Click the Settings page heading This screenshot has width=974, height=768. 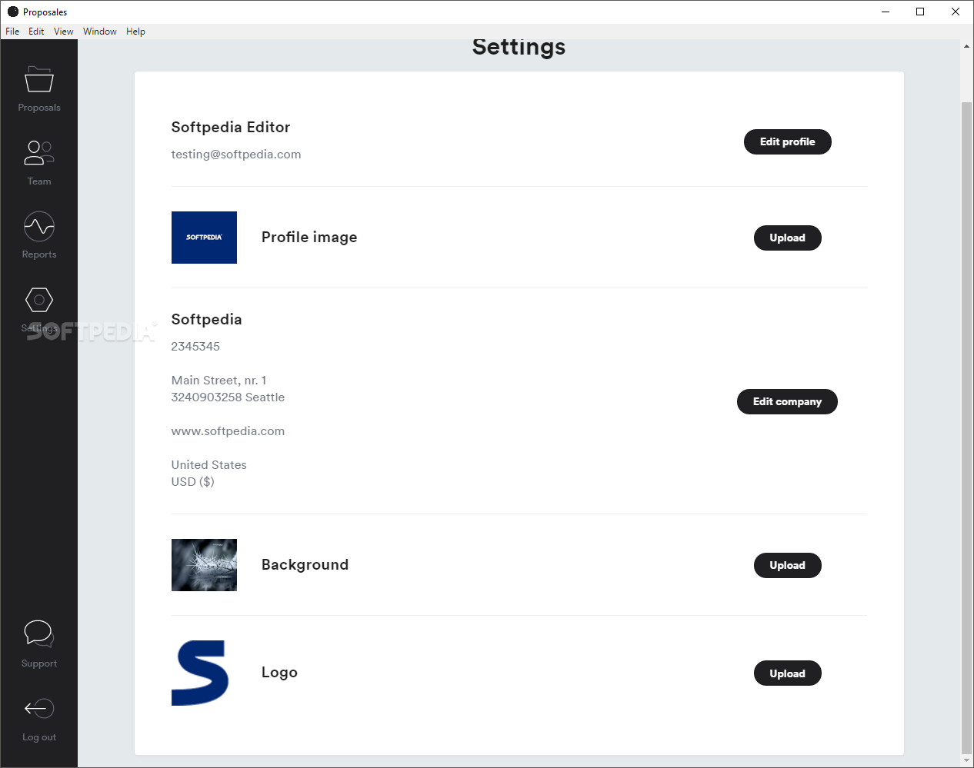(519, 47)
